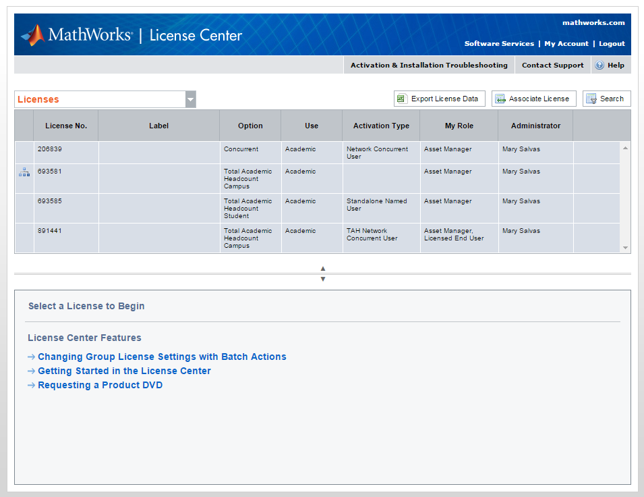
Task: Open Activation & Installation Troubleshooting
Action: point(429,65)
